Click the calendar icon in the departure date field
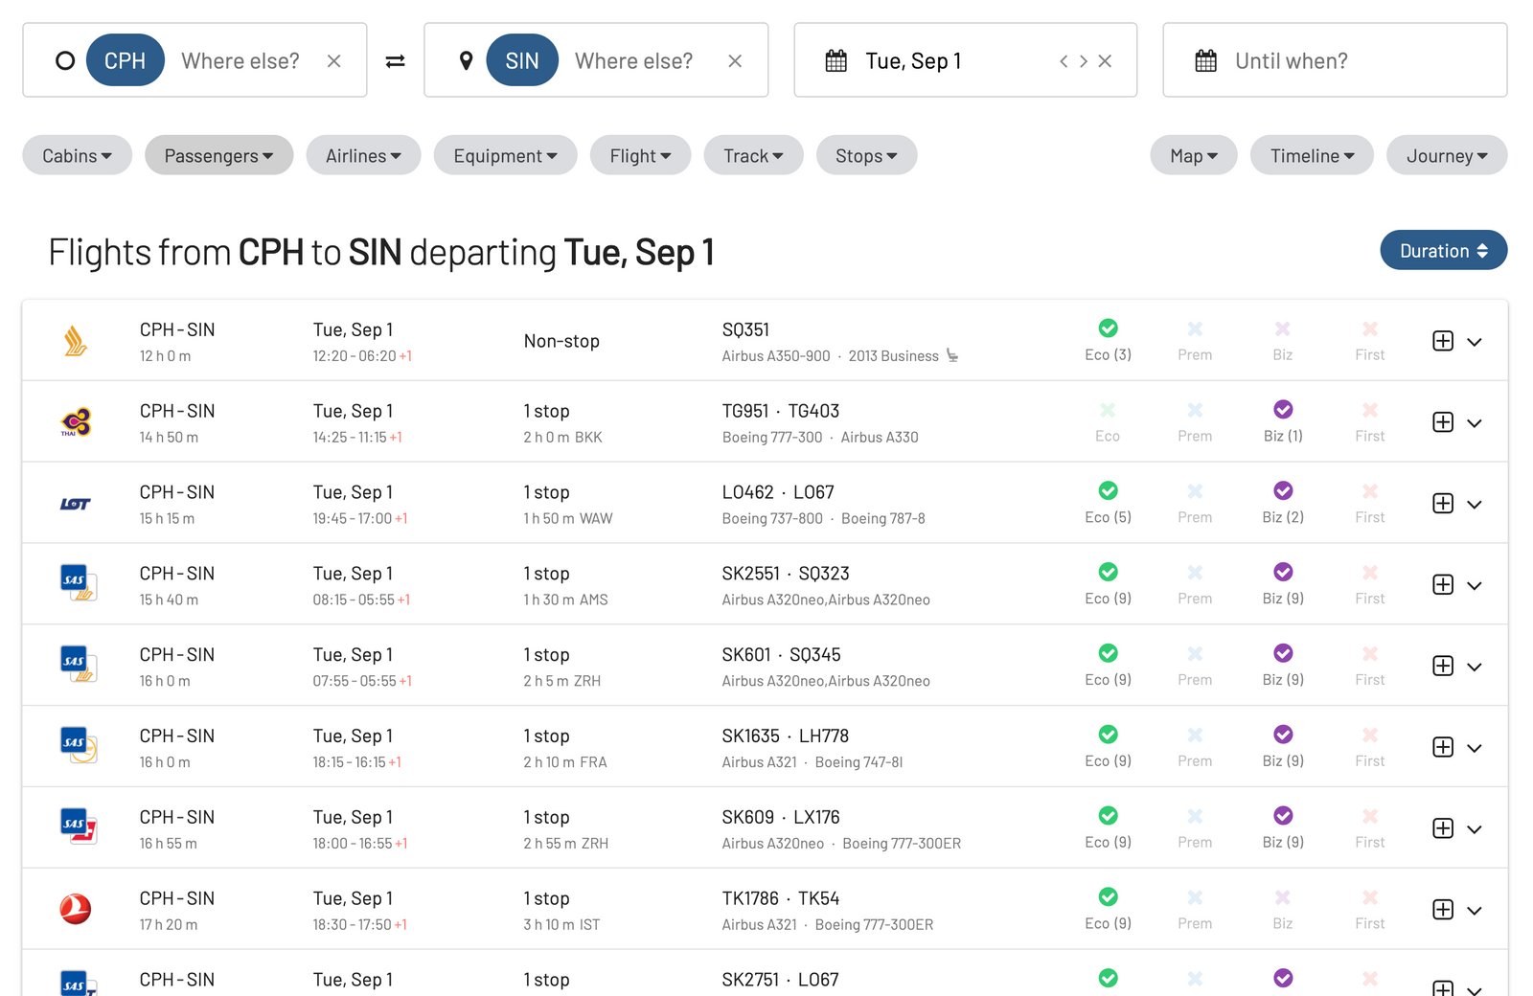1533x996 pixels. pyautogui.click(x=838, y=59)
